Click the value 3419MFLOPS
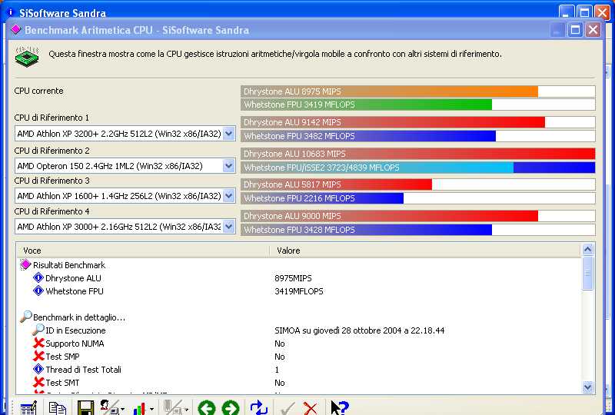Image resolution: width=615 pixels, height=415 pixels. 299,291
